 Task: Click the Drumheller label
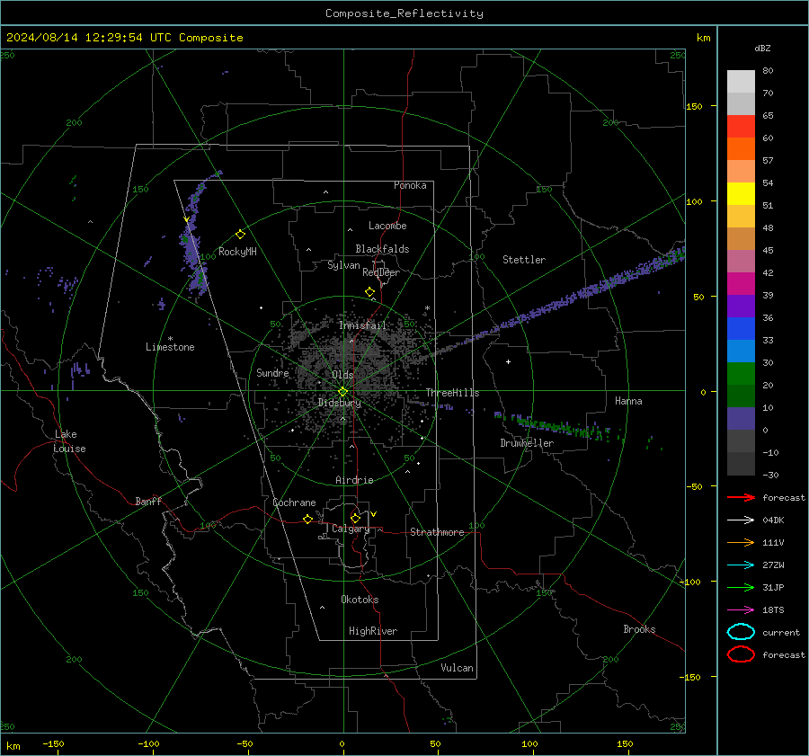pos(527,443)
